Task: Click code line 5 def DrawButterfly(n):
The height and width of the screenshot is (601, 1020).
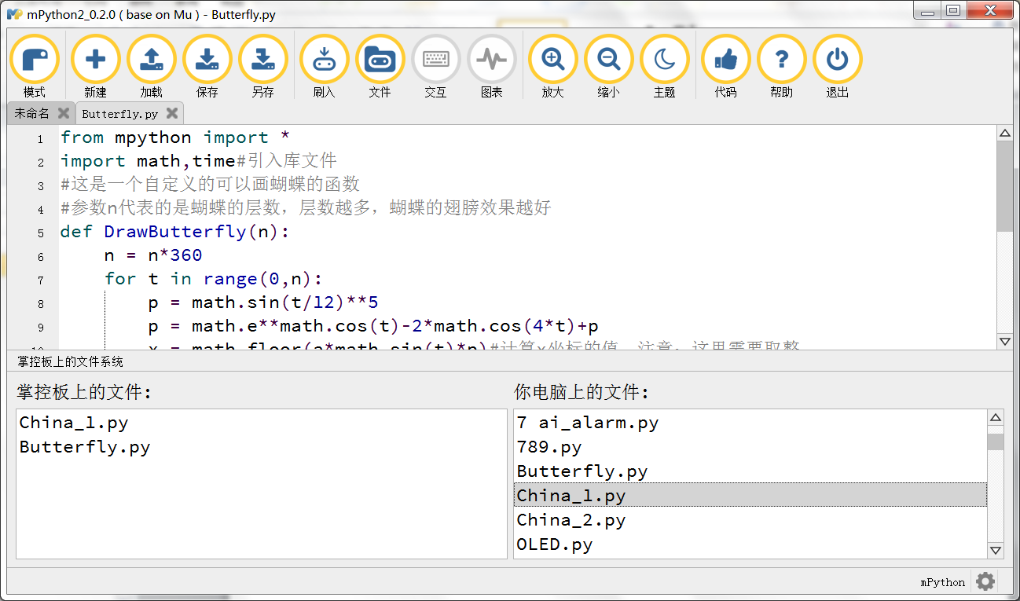Action: tap(174, 233)
